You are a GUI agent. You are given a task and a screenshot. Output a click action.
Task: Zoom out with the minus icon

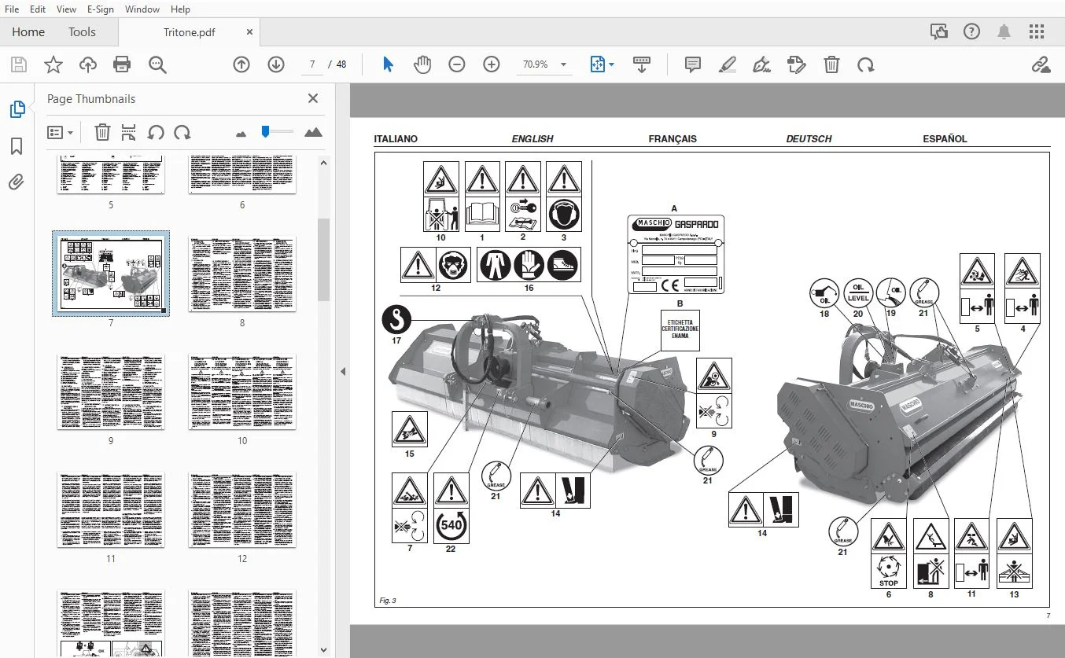click(457, 64)
